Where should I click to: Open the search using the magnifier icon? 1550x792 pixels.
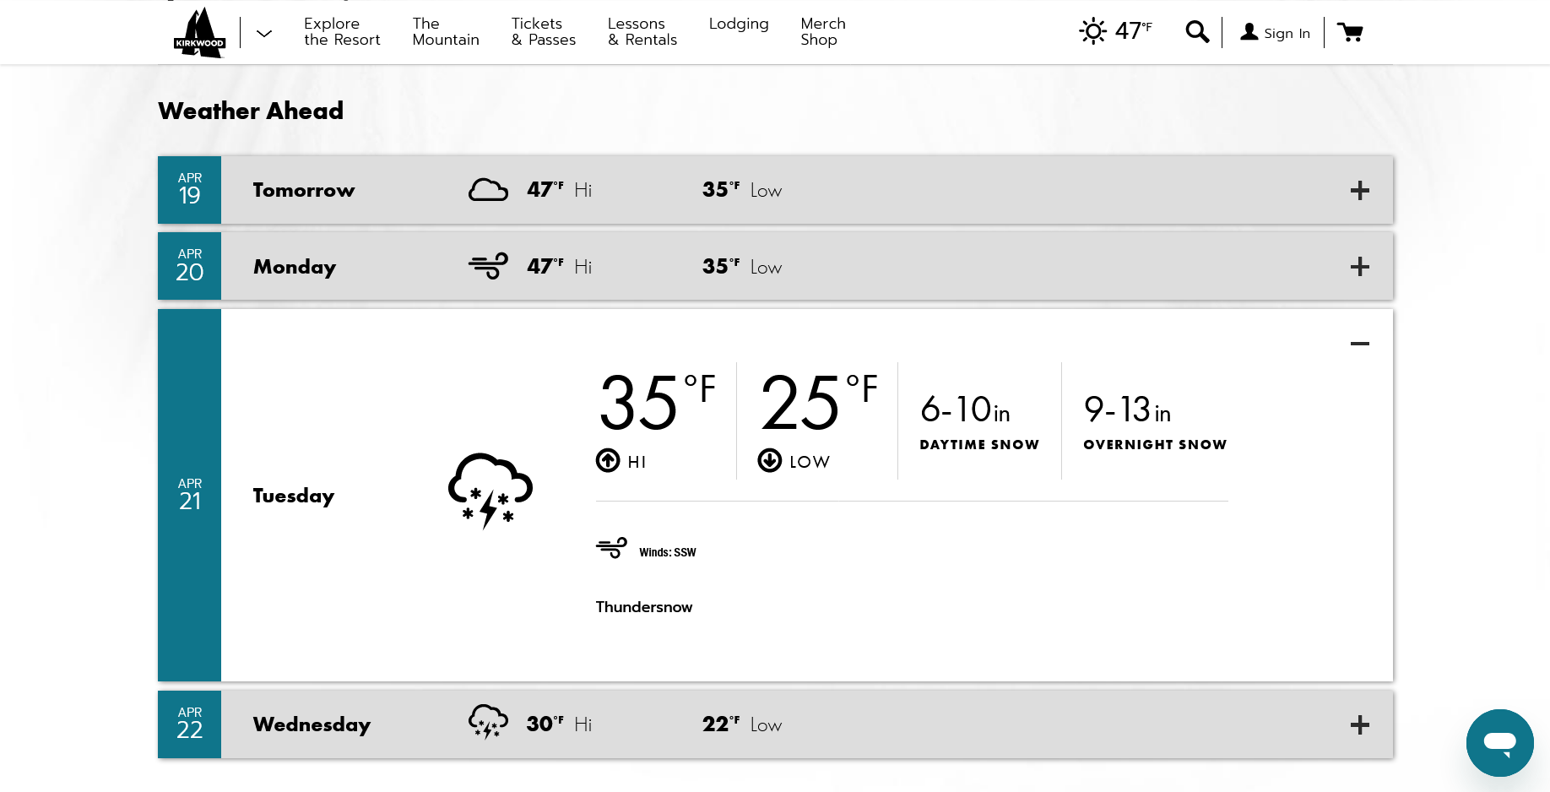pos(1196,31)
